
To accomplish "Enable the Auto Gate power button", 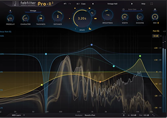I will point(124,9).
